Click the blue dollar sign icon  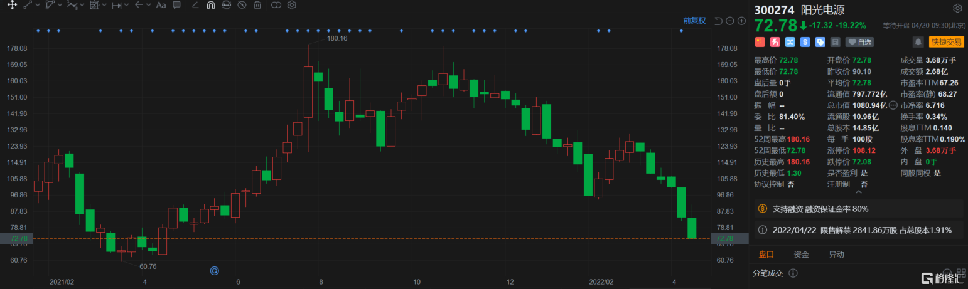(x=805, y=42)
